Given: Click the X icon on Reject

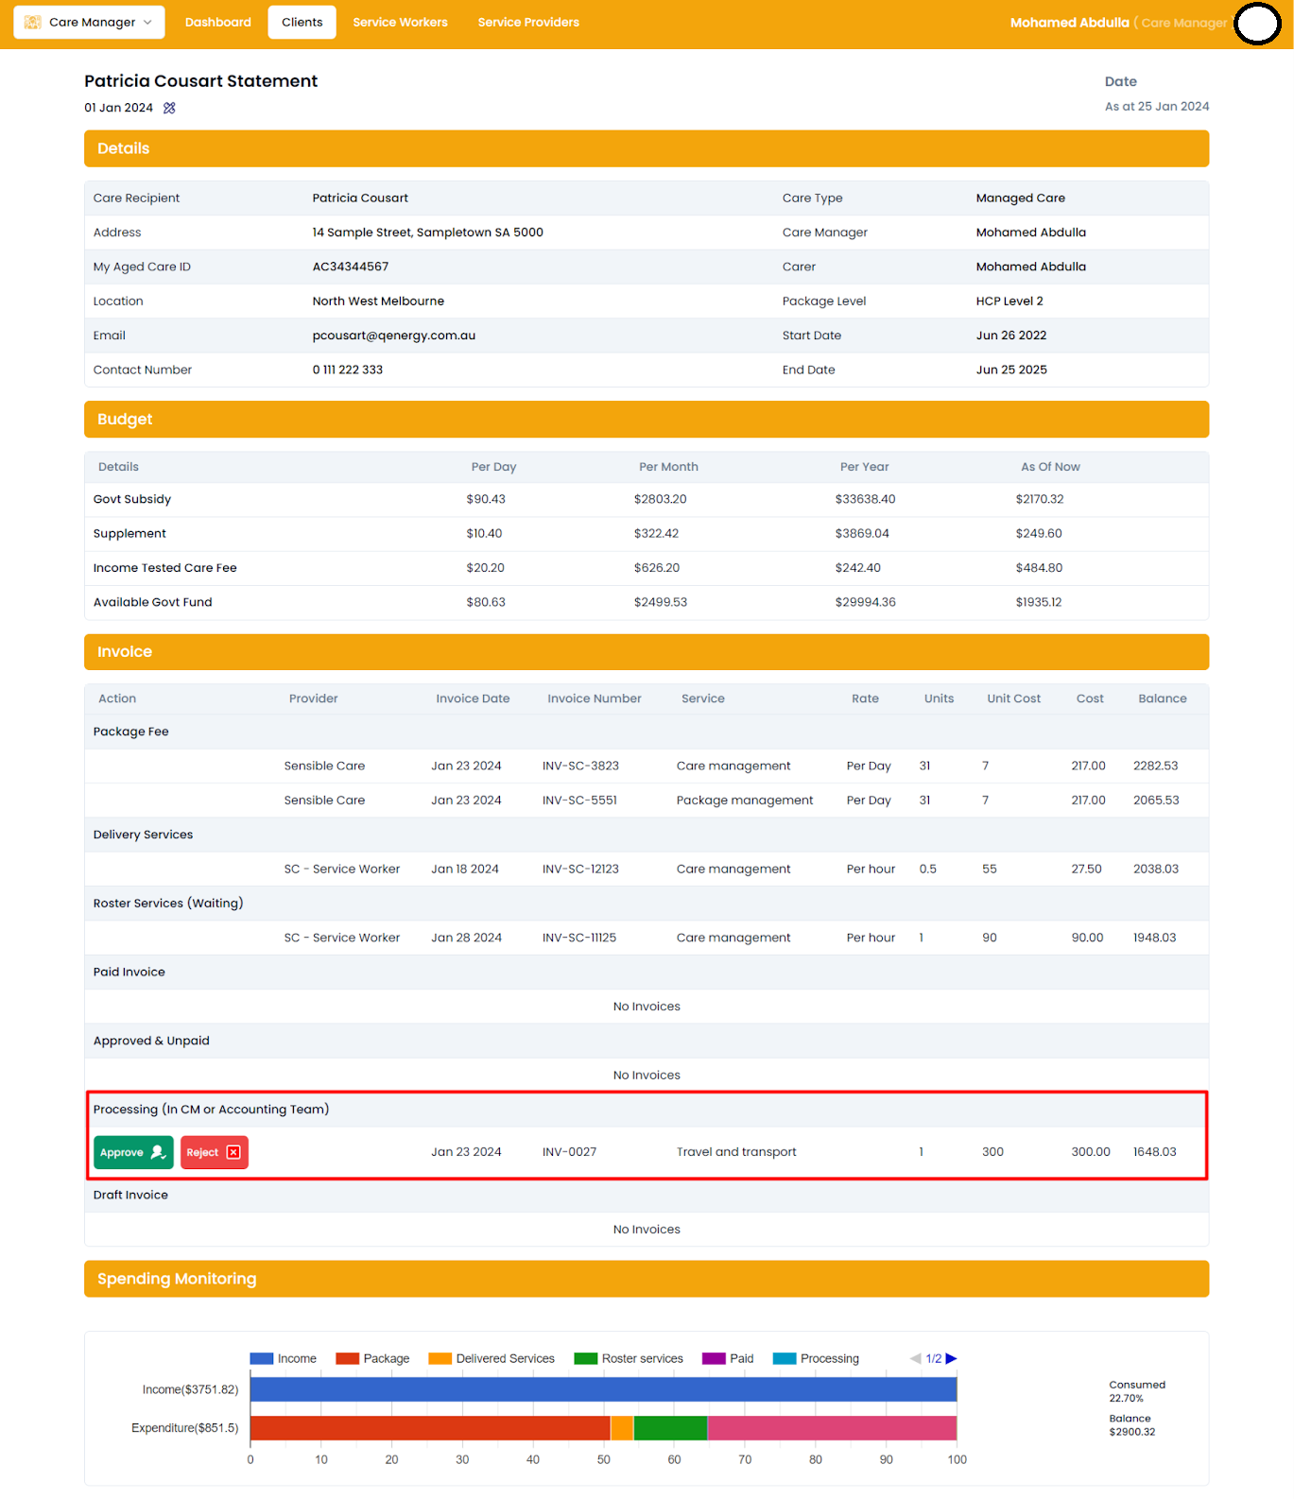Looking at the screenshot, I should [233, 1152].
